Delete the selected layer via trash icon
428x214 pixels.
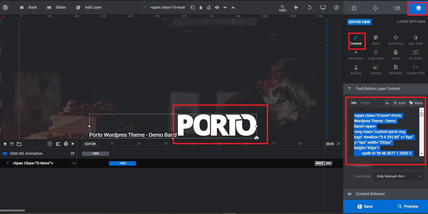coord(201,8)
